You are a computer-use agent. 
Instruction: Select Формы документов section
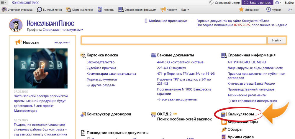tap(101, 79)
